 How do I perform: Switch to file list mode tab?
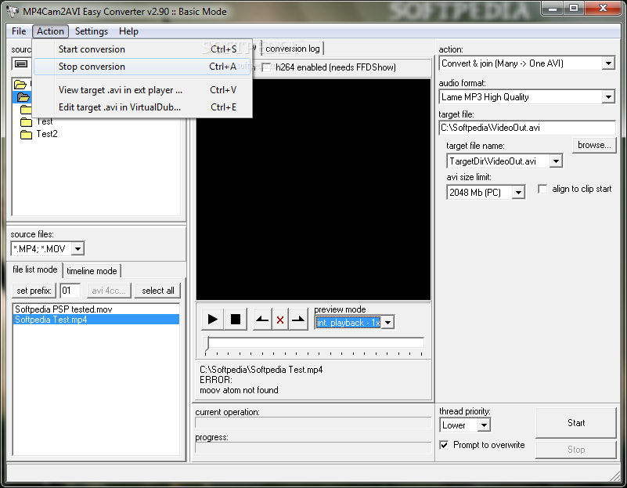tap(35, 269)
